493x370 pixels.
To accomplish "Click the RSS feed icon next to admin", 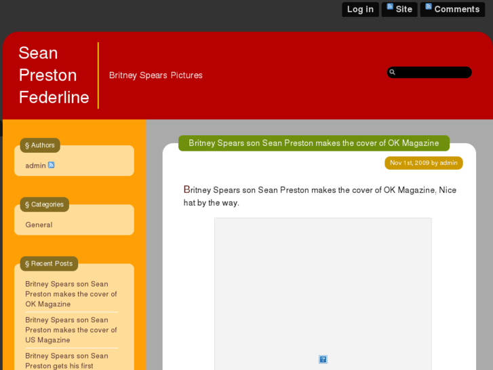I will 52,165.
